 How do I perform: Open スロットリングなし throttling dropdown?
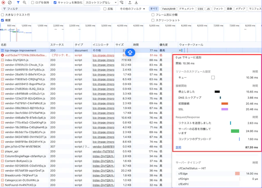pos(101,2)
